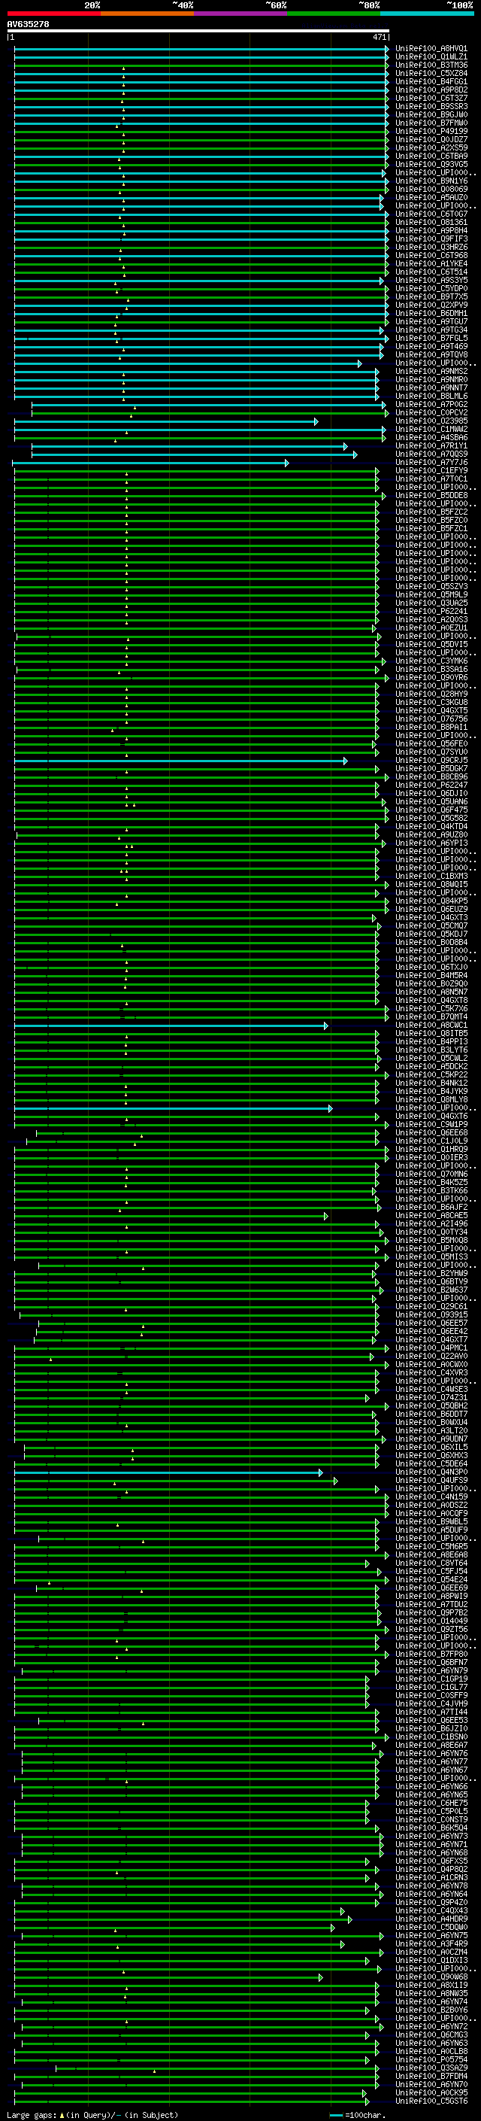Click the short cyan bar for UniRef100_A7Y7J6
The width and height of the screenshot is (481, 2121).
(x=150, y=463)
